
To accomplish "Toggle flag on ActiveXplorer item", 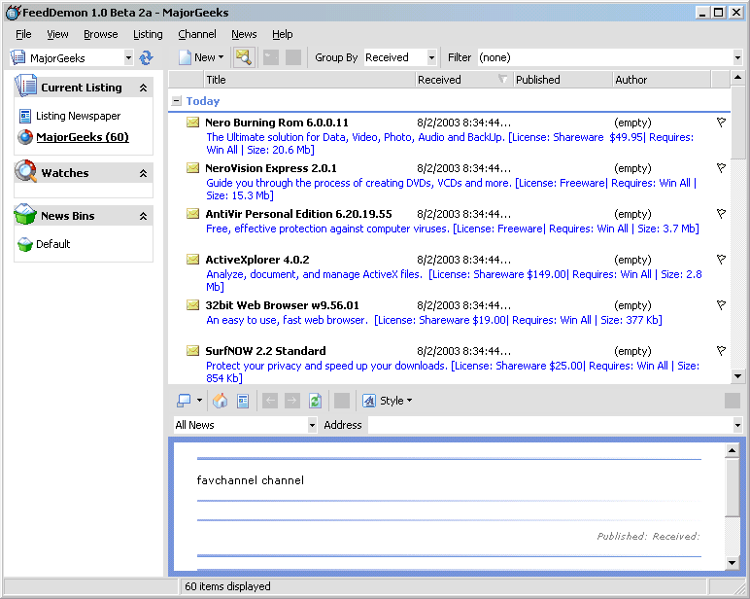I will click(721, 260).
